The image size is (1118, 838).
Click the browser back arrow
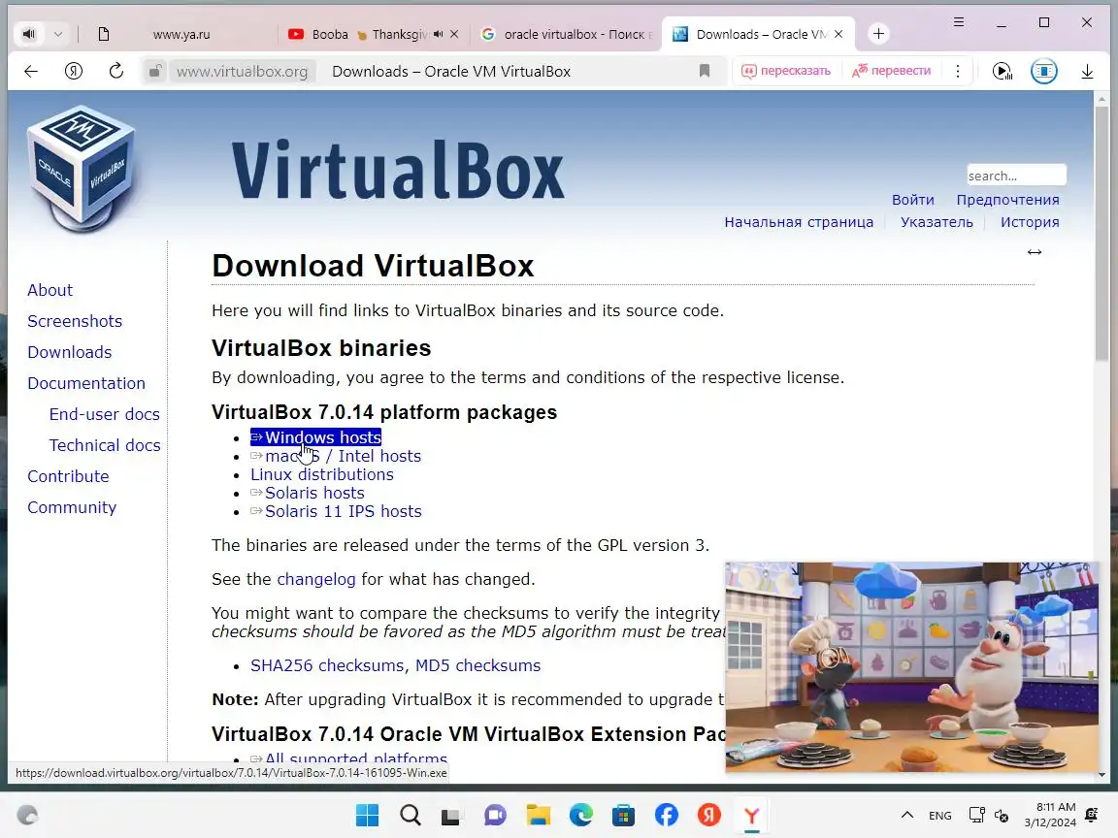(x=31, y=71)
